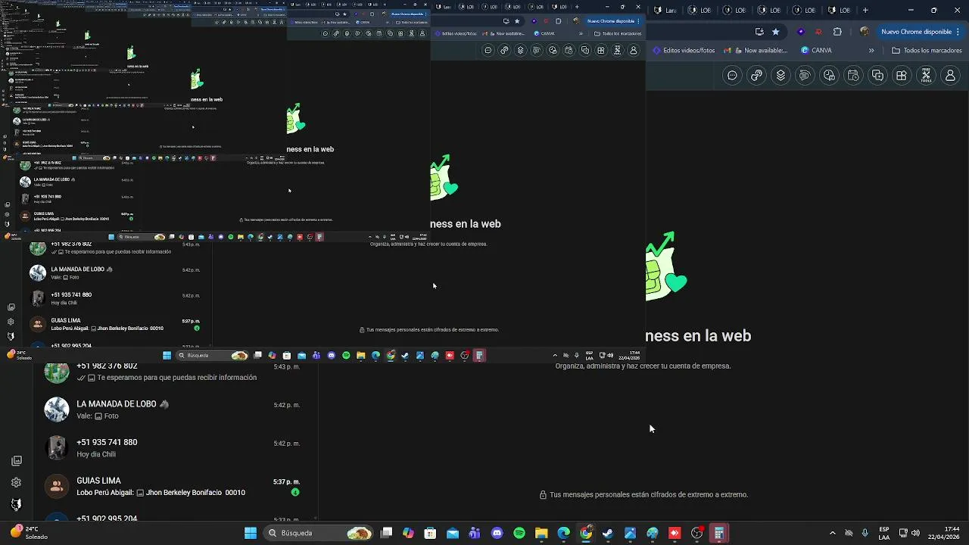
Task: Click the overlapping speech bubbles icon in the largest extension toolbar
Action: 805,76
